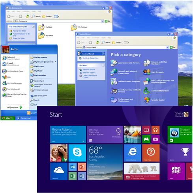The width and height of the screenshot is (193, 193).
Task: Open Appearance and Themes category
Action: tap(125, 63)
